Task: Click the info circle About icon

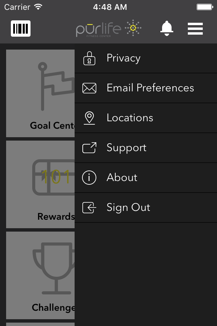Action: (x=89, y=178)
